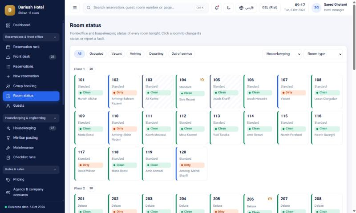Open the Housekeeping filter dropdown
The image size is (356, 213).
click(282, 54)
